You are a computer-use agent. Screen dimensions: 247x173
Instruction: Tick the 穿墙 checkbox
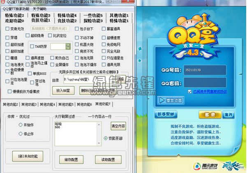coord(7,37)
